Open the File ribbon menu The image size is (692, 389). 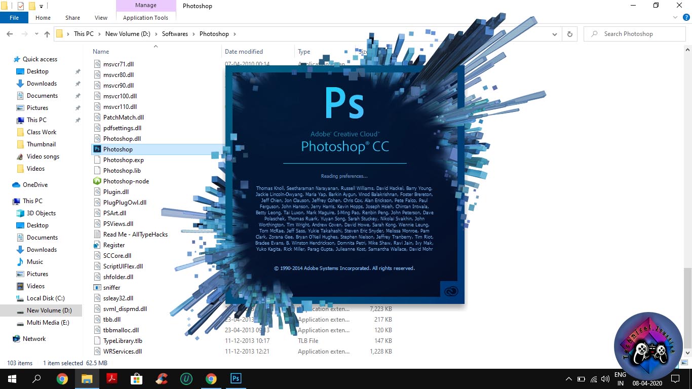[14, 18]
